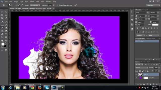Image resolution: width=161 pixels, height=90 pixels.
Task: Select the Spot Healing Brush tool
Action: [x=2, y=21]
